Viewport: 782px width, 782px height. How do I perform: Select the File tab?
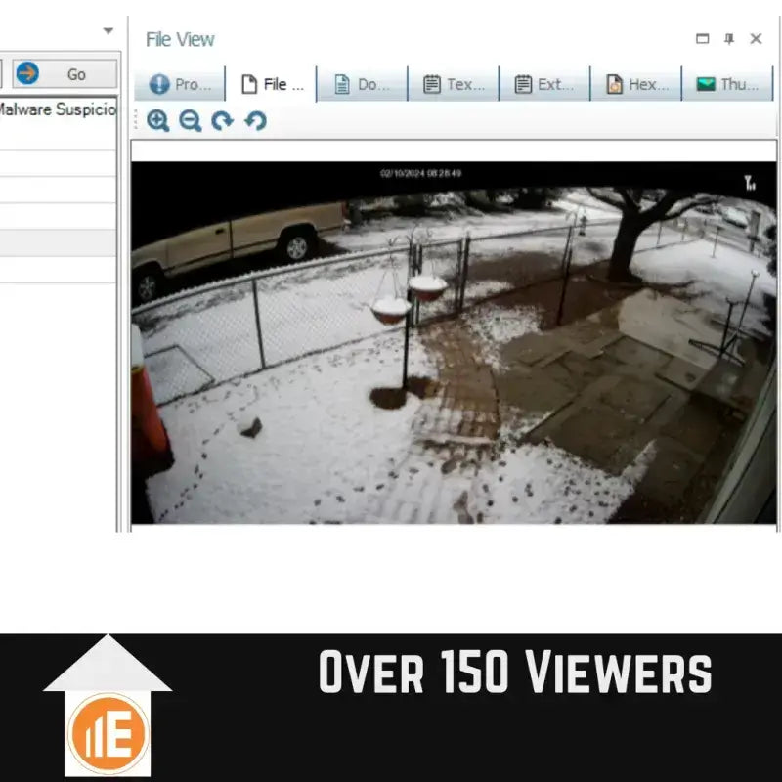point(272,84)
